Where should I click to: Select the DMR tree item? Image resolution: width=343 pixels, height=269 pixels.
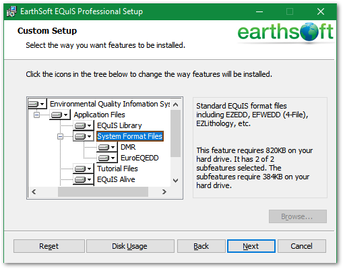(x=128, y=147)
